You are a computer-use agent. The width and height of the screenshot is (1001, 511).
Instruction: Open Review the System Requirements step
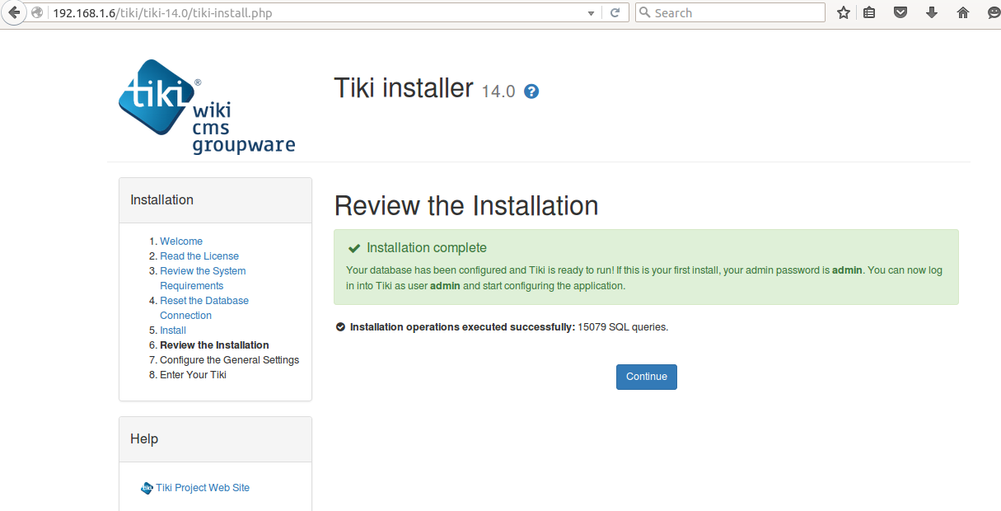[x=203, y=279]
